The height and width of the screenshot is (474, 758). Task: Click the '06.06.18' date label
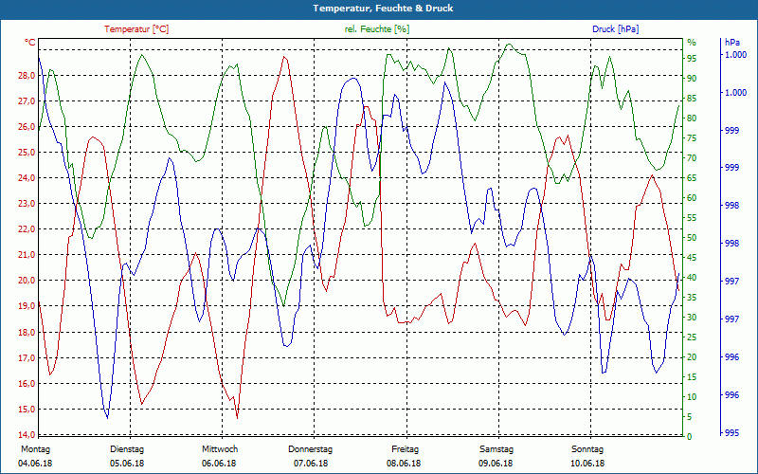(219, 464)
